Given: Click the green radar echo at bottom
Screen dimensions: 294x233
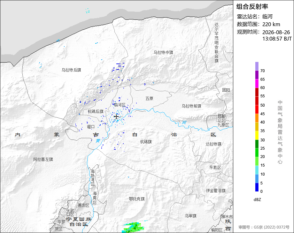Looking at the screenshot, I should 134,227.
